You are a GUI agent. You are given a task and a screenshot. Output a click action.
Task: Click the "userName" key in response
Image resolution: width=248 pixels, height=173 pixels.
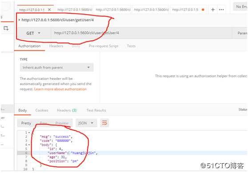pos(57,153)
